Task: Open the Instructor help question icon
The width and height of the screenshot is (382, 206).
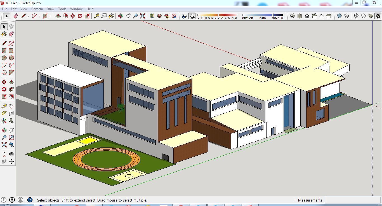Action: pyautogui.click(x=30, y=200)
